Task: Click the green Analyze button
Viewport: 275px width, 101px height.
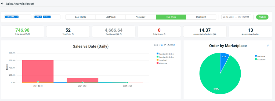Action: pos(262,17)
